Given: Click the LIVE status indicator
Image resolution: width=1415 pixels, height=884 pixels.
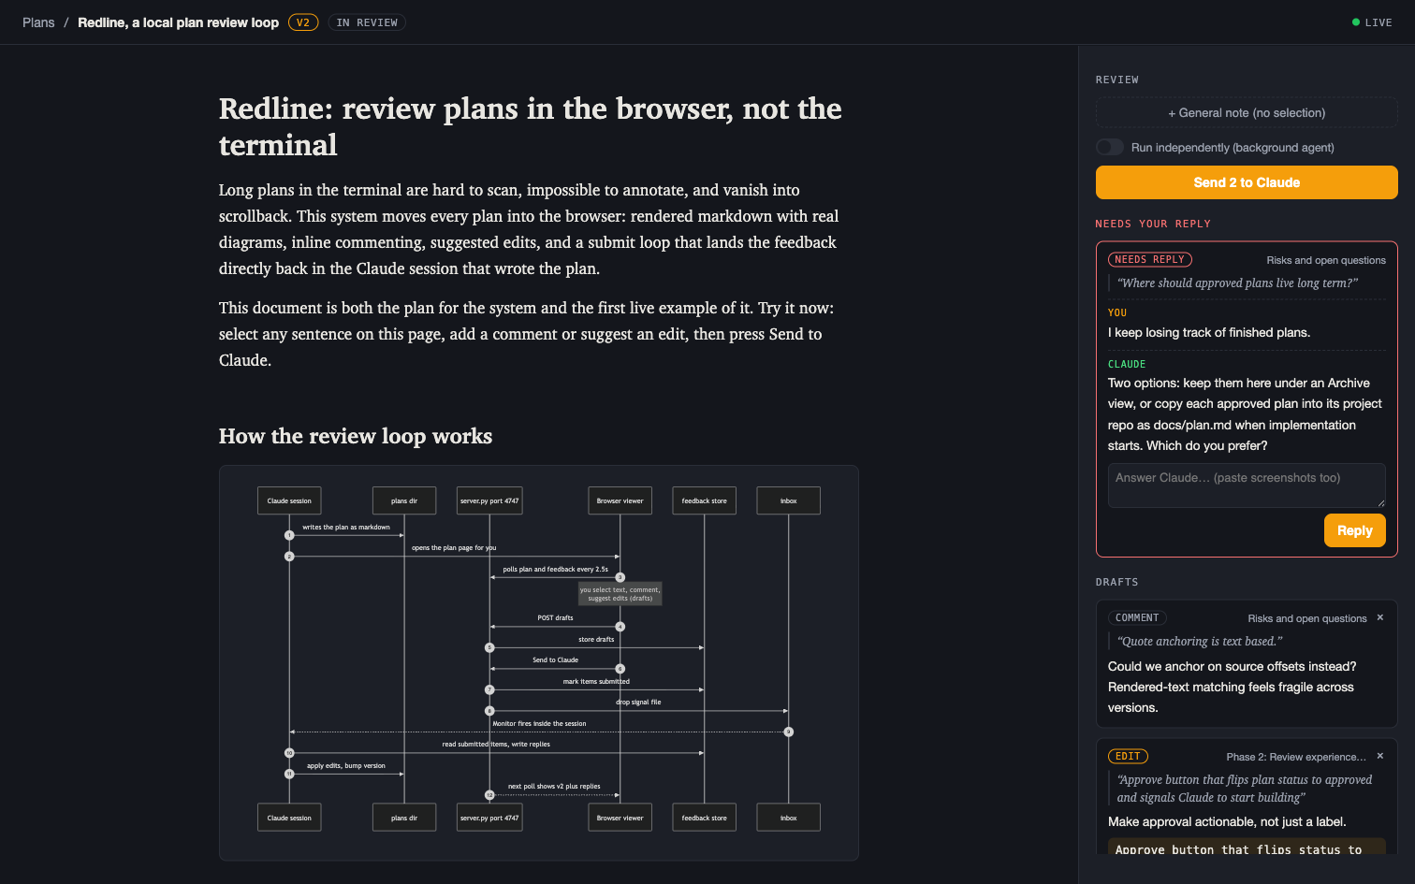Looking at the screenshot, I should pyautogui.click(x=1372, y=22).
